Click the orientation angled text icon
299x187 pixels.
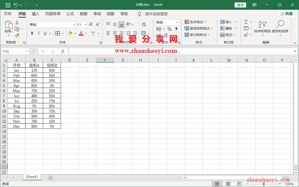[128, 24]
